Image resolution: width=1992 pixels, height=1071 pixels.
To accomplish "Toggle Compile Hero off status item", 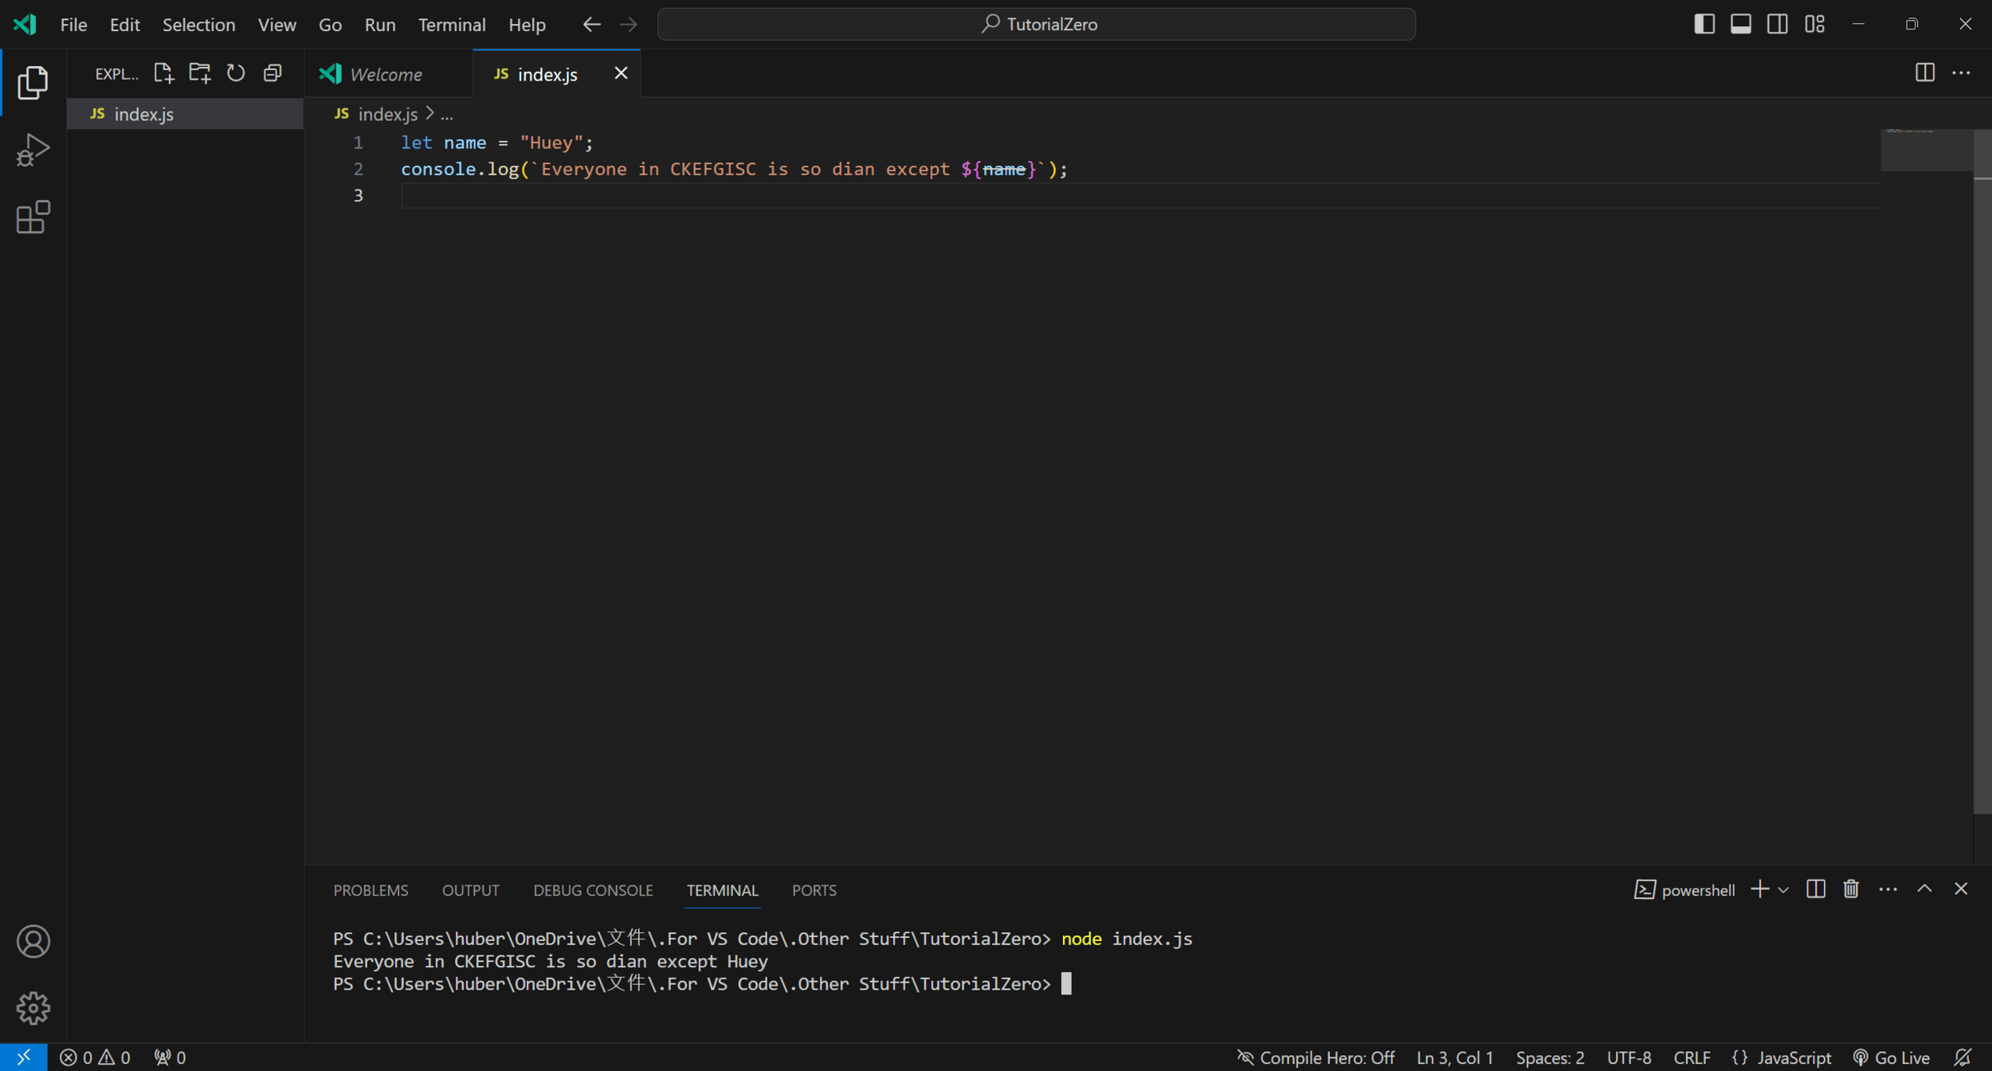I will click(x=1316, y=1057).
